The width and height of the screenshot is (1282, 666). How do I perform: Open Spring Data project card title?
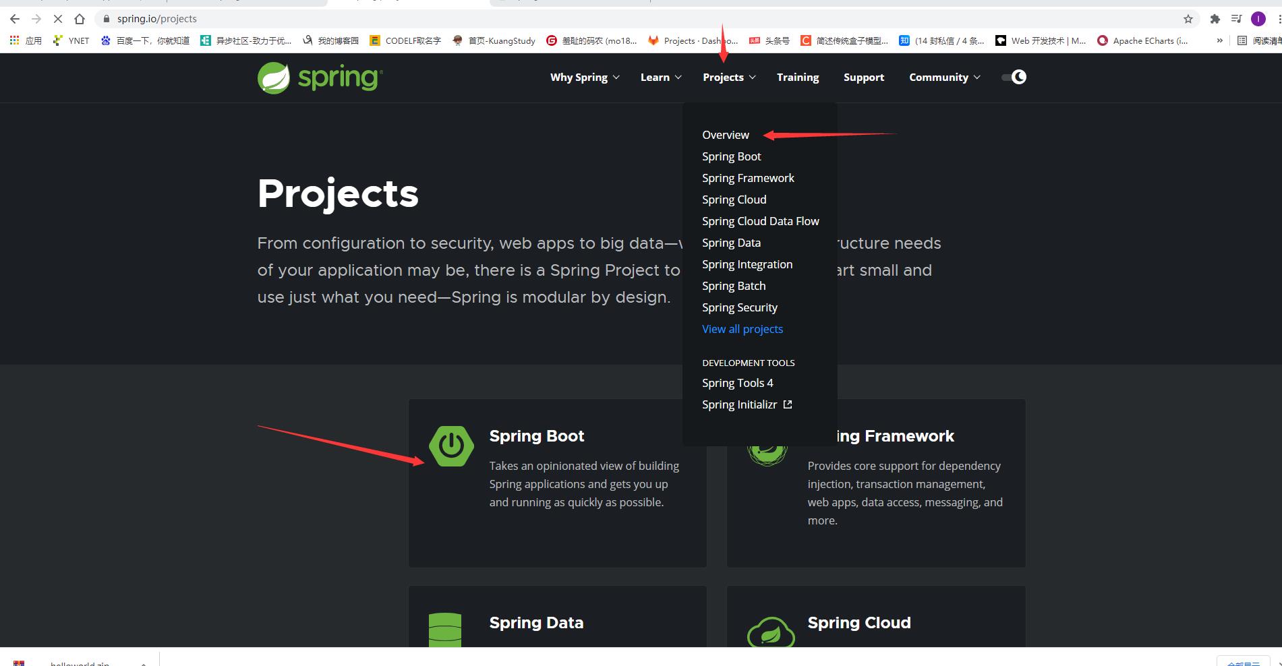coord(536,623)
